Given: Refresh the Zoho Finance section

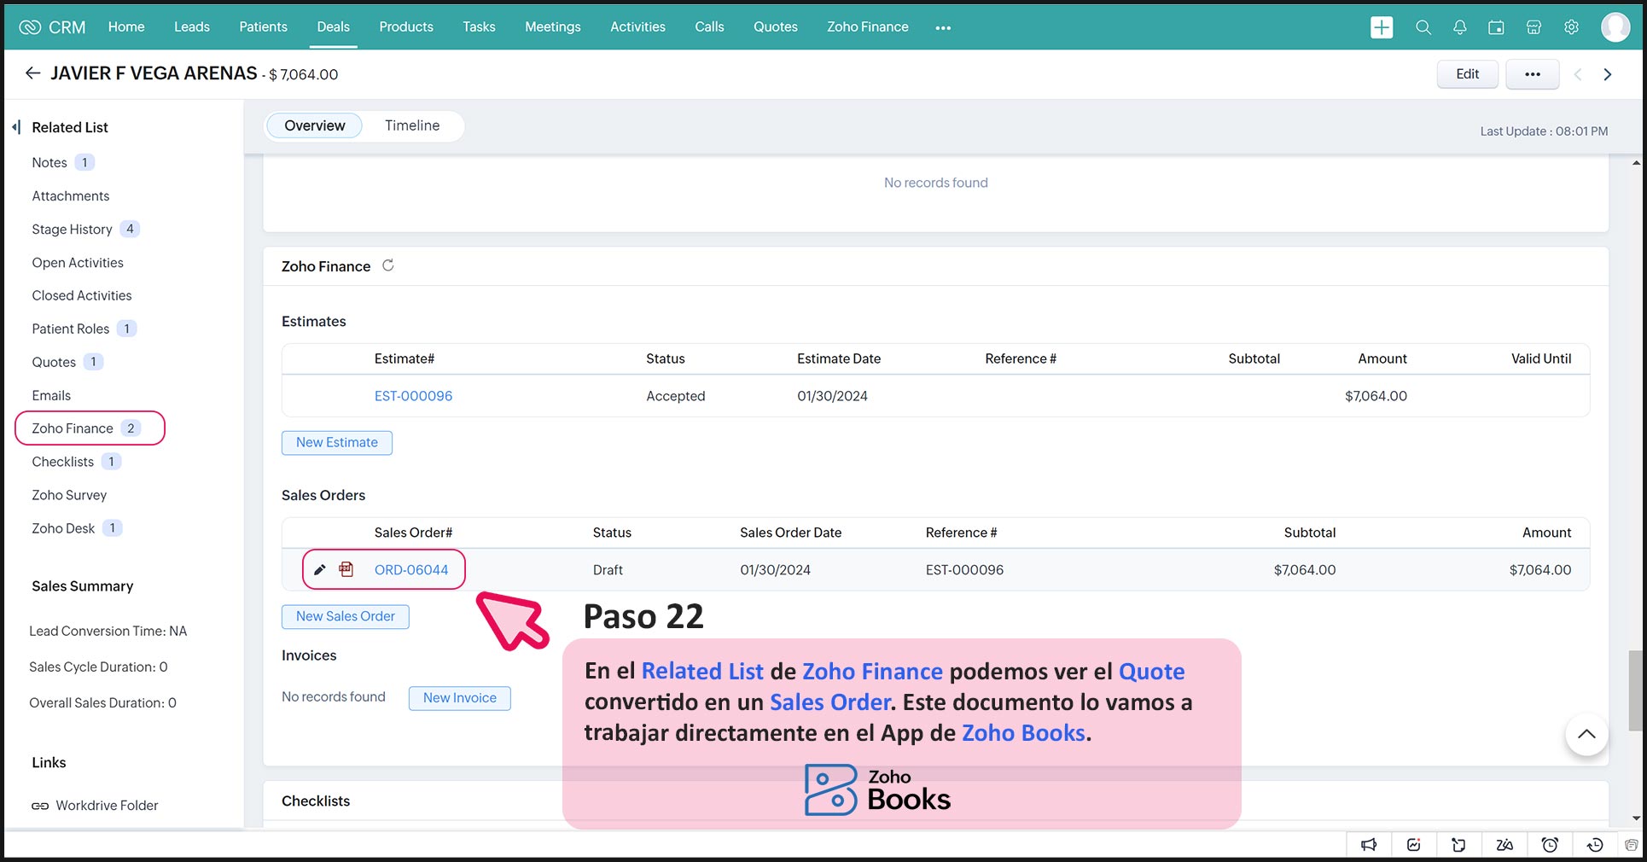Looking at the screenshot, I should click(x=388, y=265).
